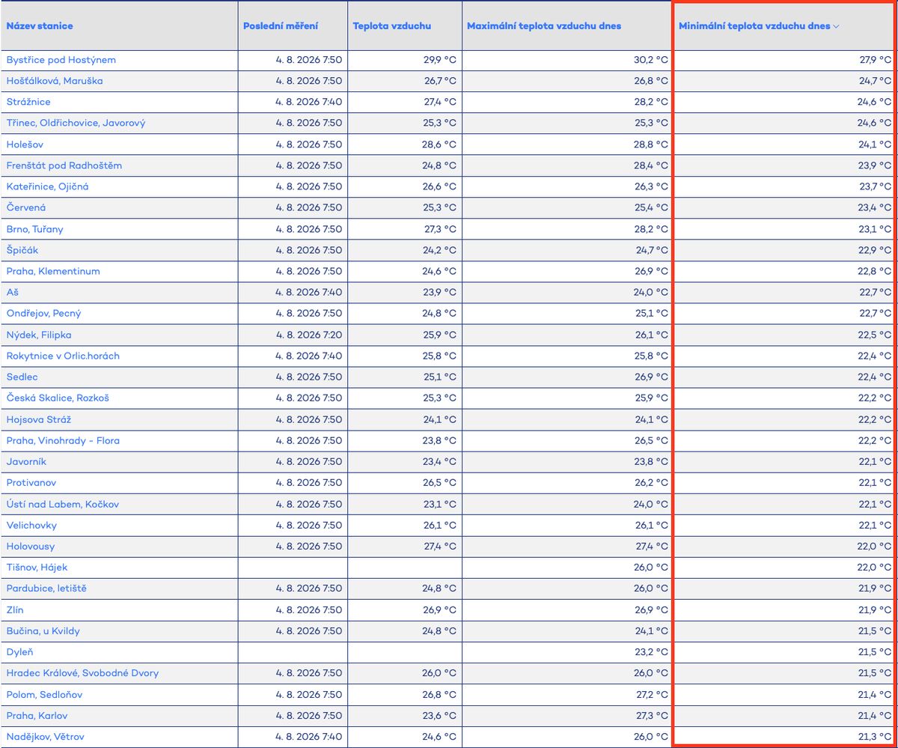This screenshot has height=748, width=898.
Task: Open Praha, Vinohrady - Flora station
Action: click(x=63, y=440)
